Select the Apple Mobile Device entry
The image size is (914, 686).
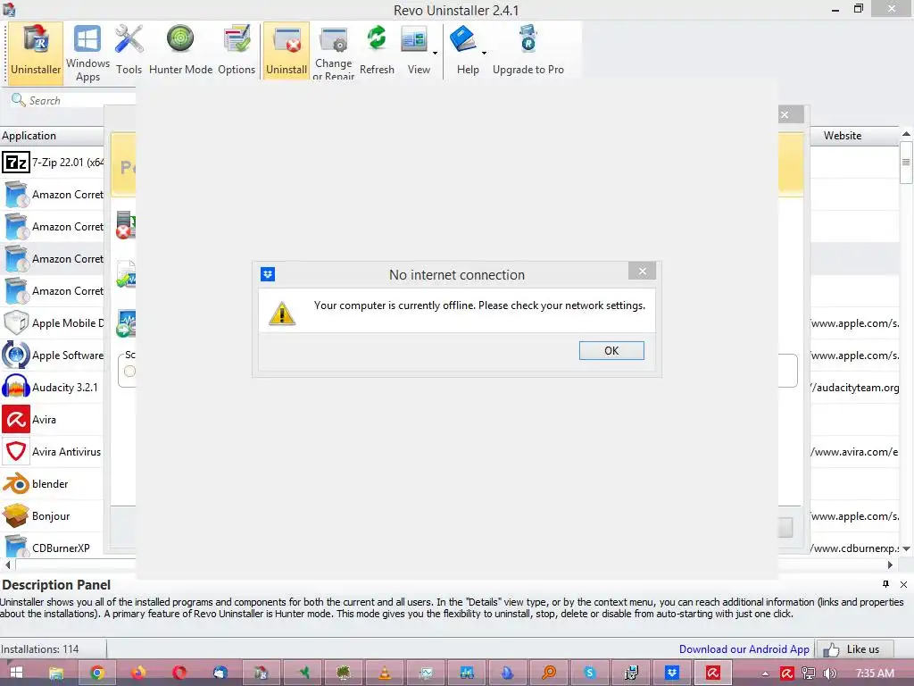53,322
